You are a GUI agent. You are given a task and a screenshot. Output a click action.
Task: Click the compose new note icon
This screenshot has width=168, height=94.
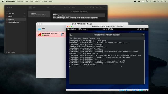click(x=54, y=8)
